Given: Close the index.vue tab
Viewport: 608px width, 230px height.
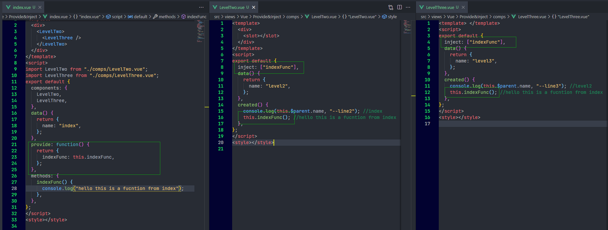Looking at the screenshot, I should [x=40, y=7].
